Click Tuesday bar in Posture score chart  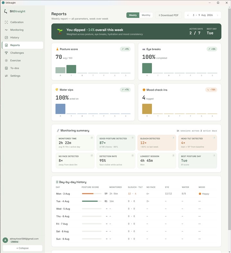71,69
